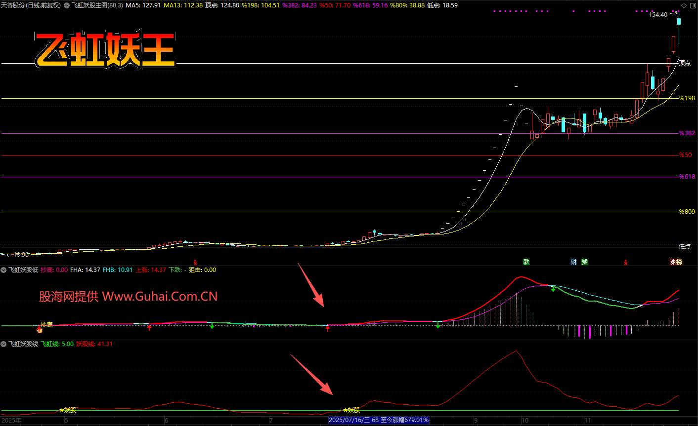Viewport: 698px width, 426px height.
Task: Click the Www.Guhai.Com.CN watermark link
Action: click(x=160, y=296)
